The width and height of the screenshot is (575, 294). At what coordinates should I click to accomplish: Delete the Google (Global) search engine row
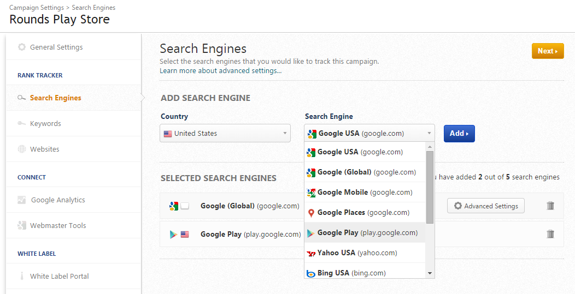[x=550, y=206]
